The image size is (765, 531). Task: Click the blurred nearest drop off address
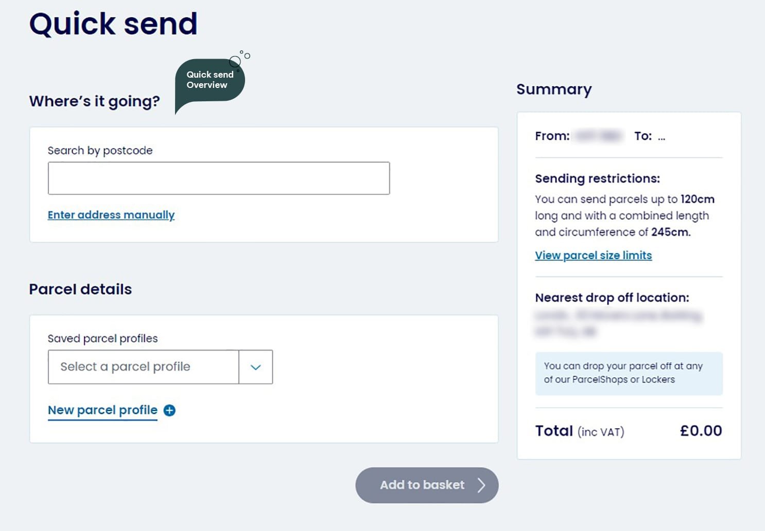pos(618,323)
